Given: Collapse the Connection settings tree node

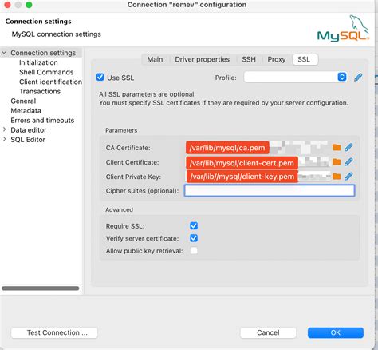Looking at the screenshot, I should (4, 53).
